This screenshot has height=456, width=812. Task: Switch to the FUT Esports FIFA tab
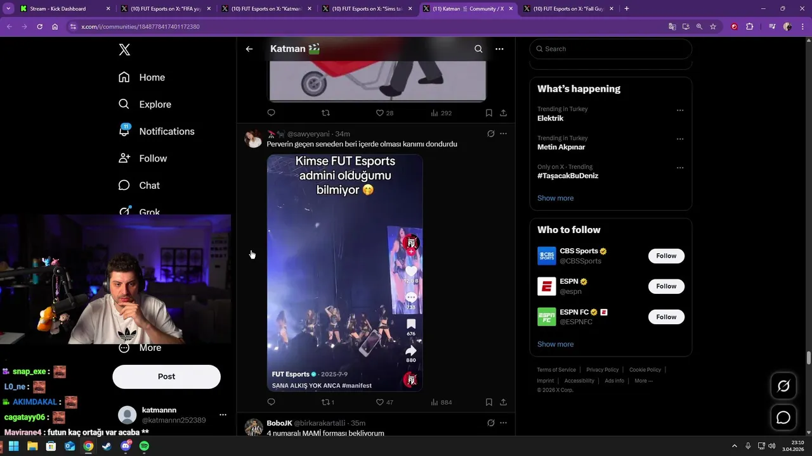point(166,9)
